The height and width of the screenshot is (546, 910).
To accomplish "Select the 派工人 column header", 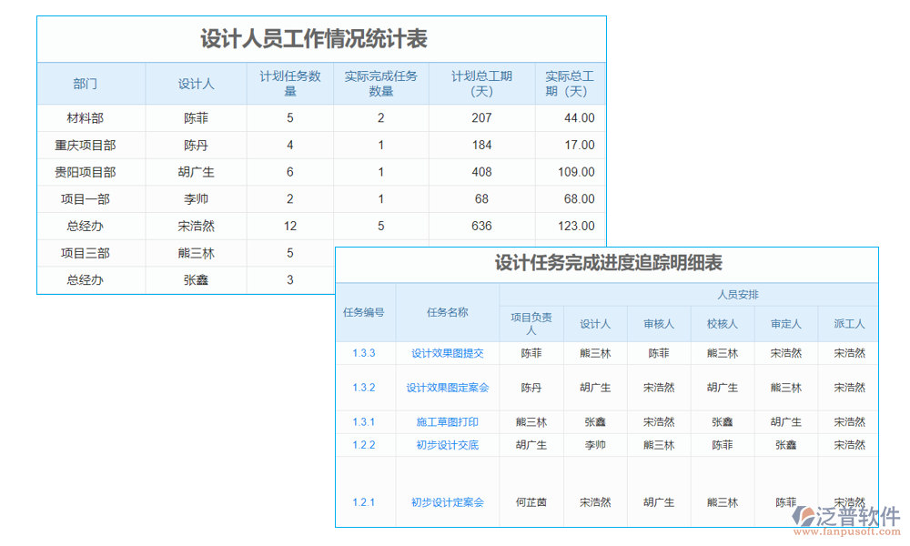I will 849,324.
